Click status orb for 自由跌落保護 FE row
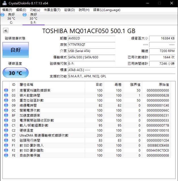Viewport: 178px width, 181px height. coord(6,155)
